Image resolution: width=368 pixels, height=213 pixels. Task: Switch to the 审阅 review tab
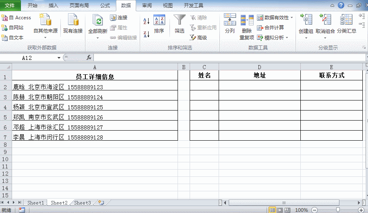pos(147,5)
